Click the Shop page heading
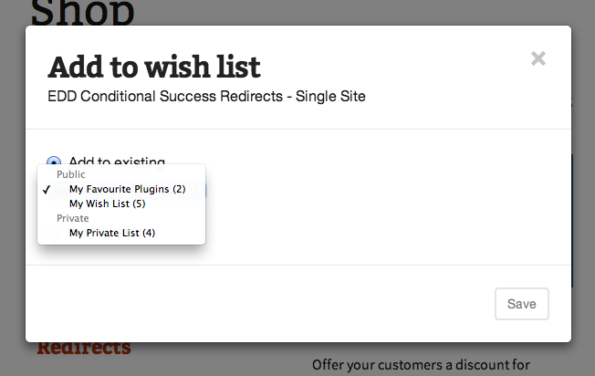 point(83,12)
